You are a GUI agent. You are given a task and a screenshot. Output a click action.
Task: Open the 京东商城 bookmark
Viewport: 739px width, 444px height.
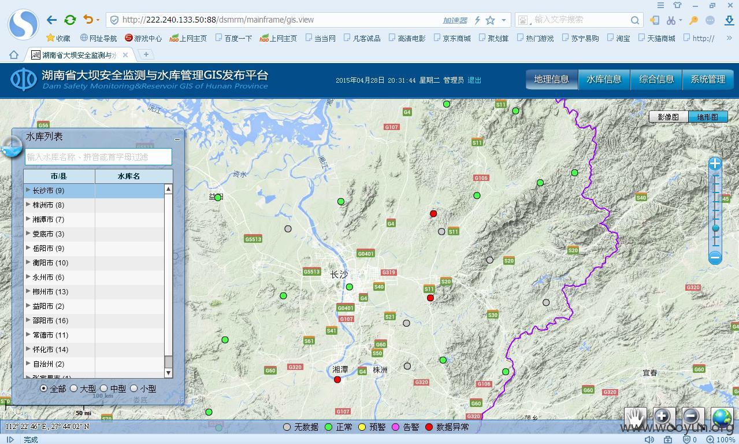(x=452, y=38)
